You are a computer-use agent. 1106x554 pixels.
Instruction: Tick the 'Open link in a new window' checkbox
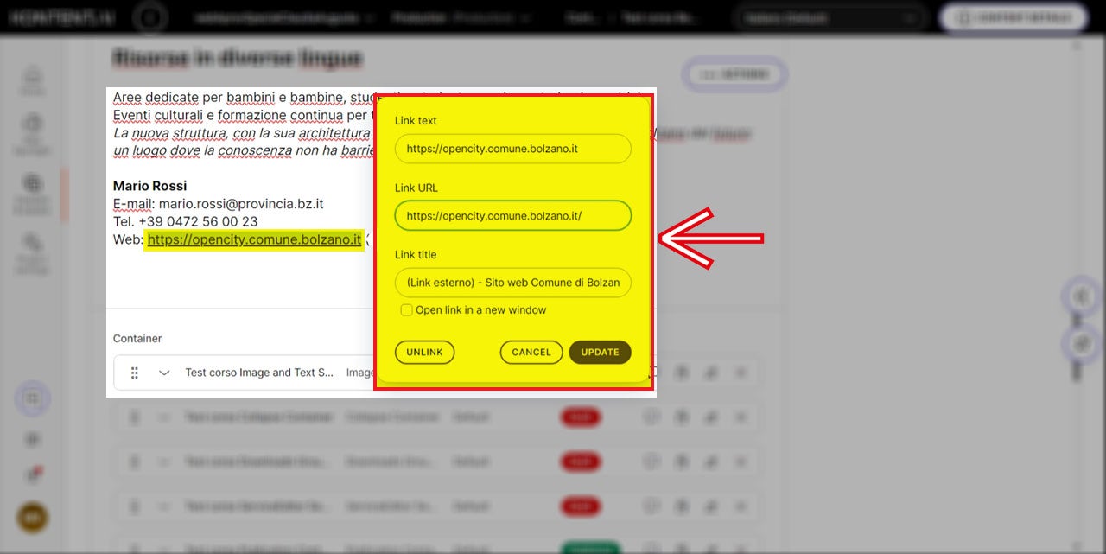[406, 310]
